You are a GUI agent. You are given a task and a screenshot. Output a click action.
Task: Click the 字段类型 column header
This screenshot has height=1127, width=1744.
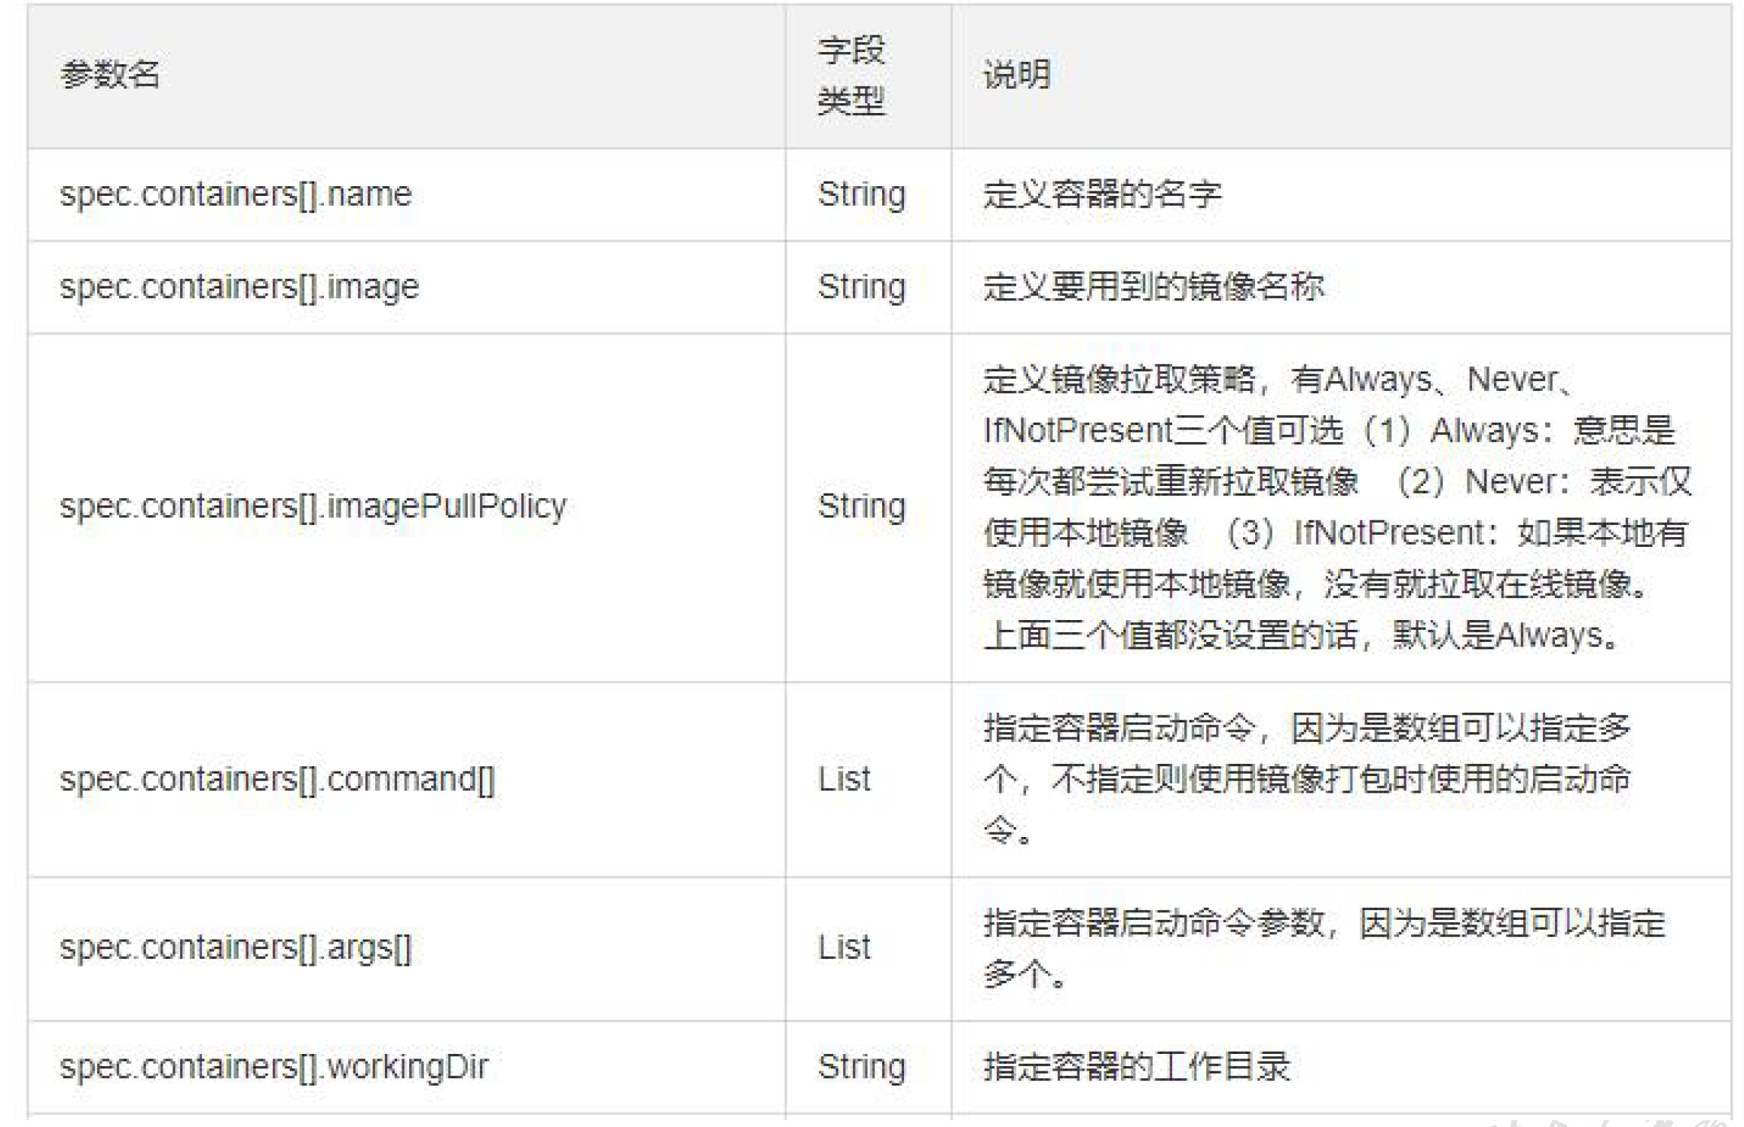[x=851, y=75]
